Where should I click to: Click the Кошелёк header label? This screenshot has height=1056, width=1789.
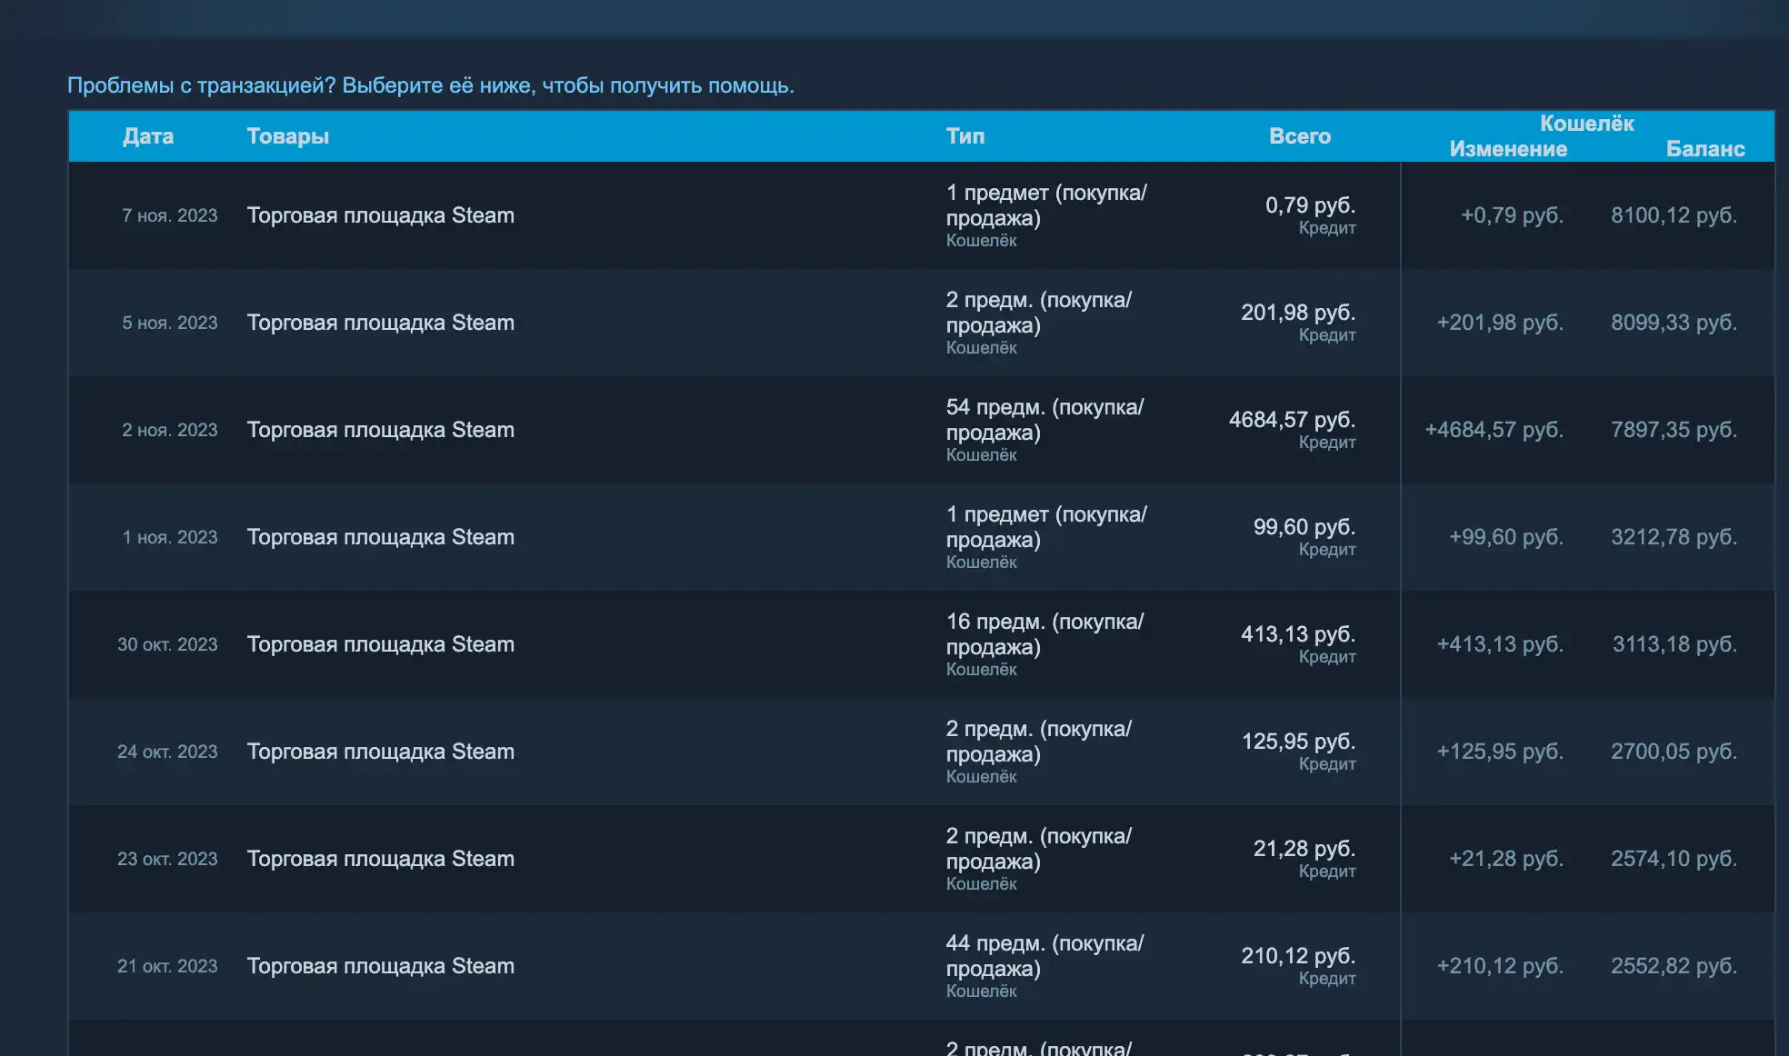click(1587, 124)
